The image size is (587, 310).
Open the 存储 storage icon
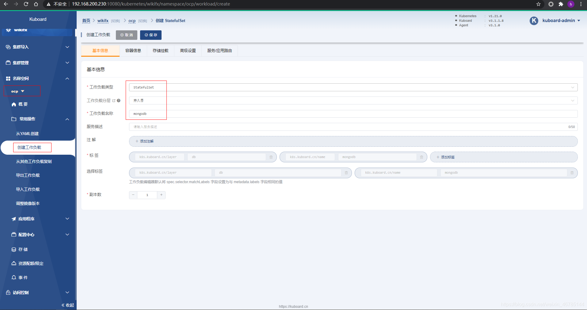[13, 249]
